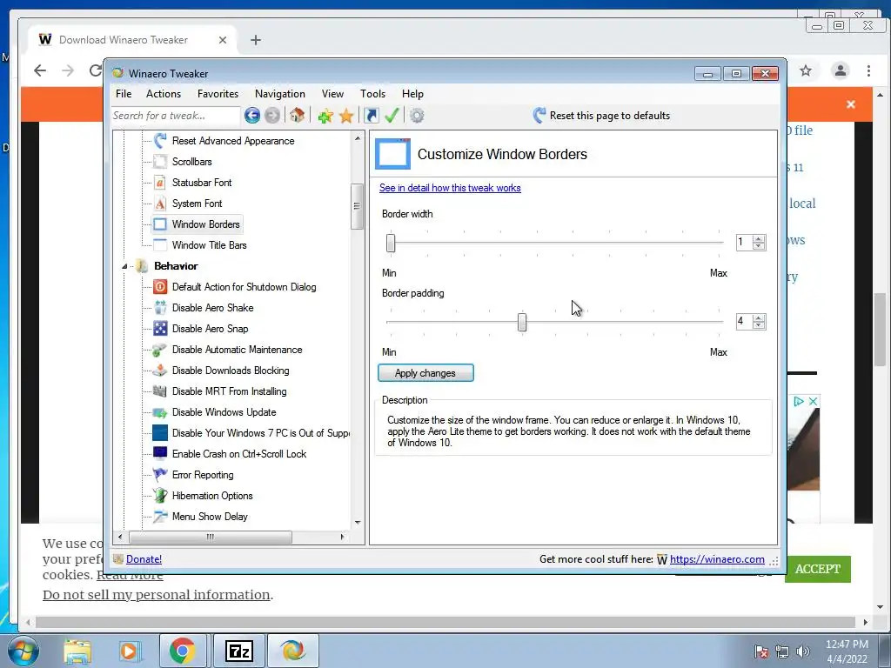Screen dimensions: 891x668
Task: Open Windows Media Player in taskbar
Action: click(x=130, y=651)
